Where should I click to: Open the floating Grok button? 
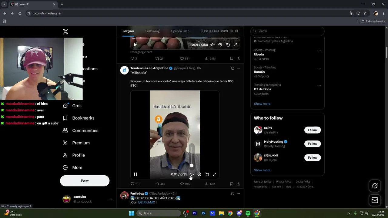pyautogui.click(x=375, y=186)
